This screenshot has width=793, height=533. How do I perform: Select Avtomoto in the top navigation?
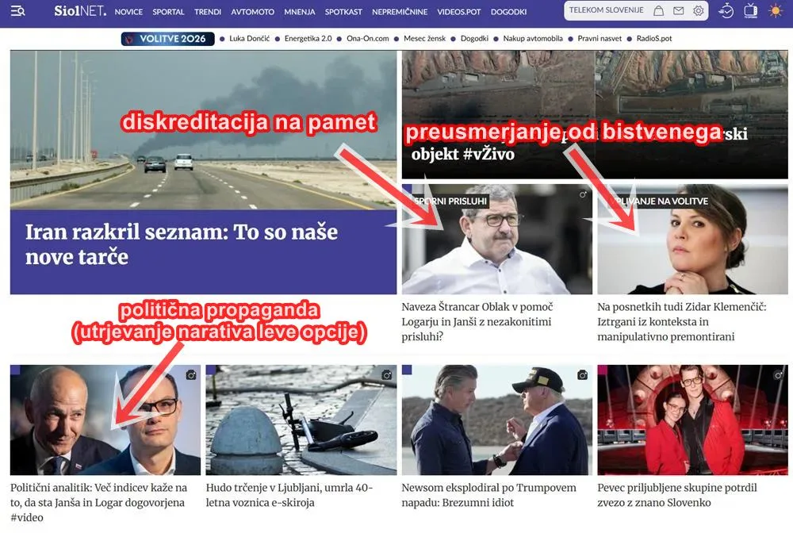[x=252, y=12]
